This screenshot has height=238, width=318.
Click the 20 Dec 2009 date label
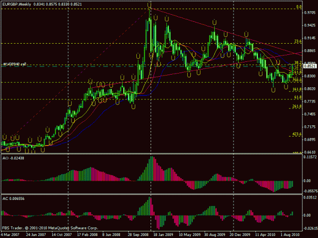pos(240,235)
